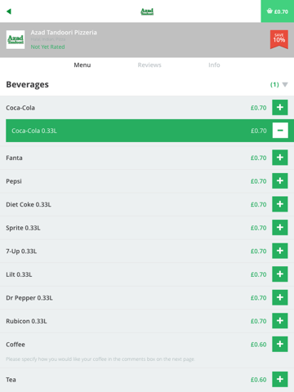The image size is (294, 392).
Task: Add Diet Coke 0.33L to basket
Action: click(280, 204)
